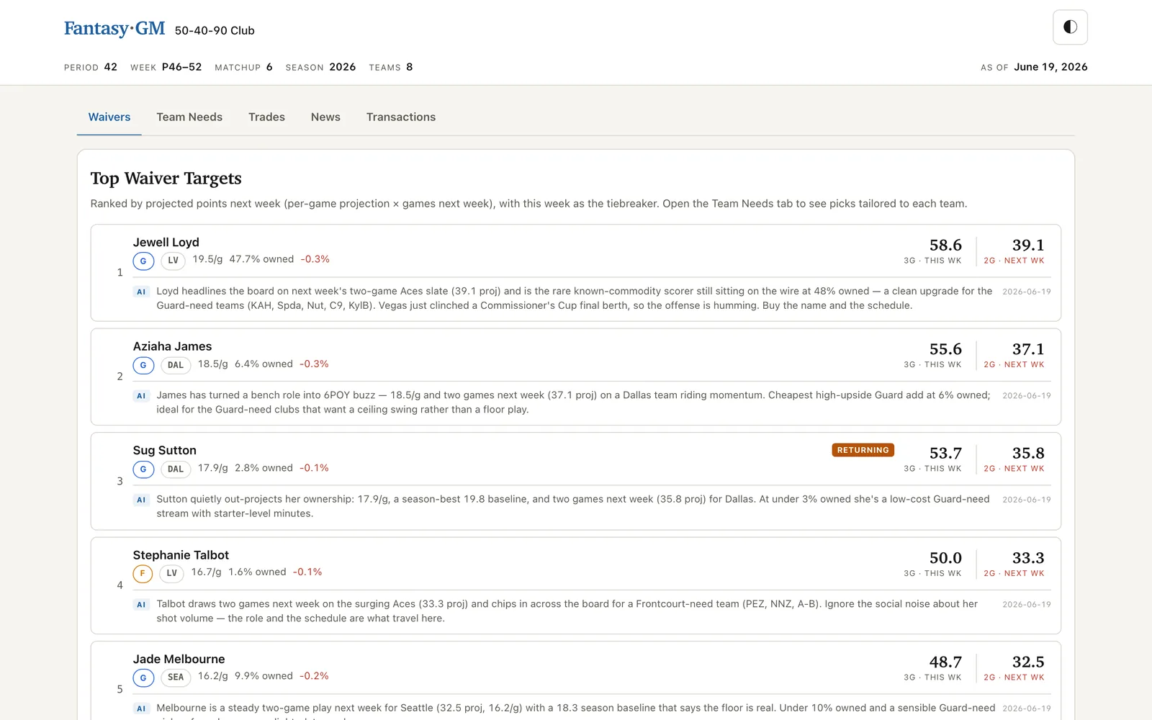Click the LV team badge for Stephanie Talbot
This screenshot has height=720, width=1152.
[x=171, y=574]
